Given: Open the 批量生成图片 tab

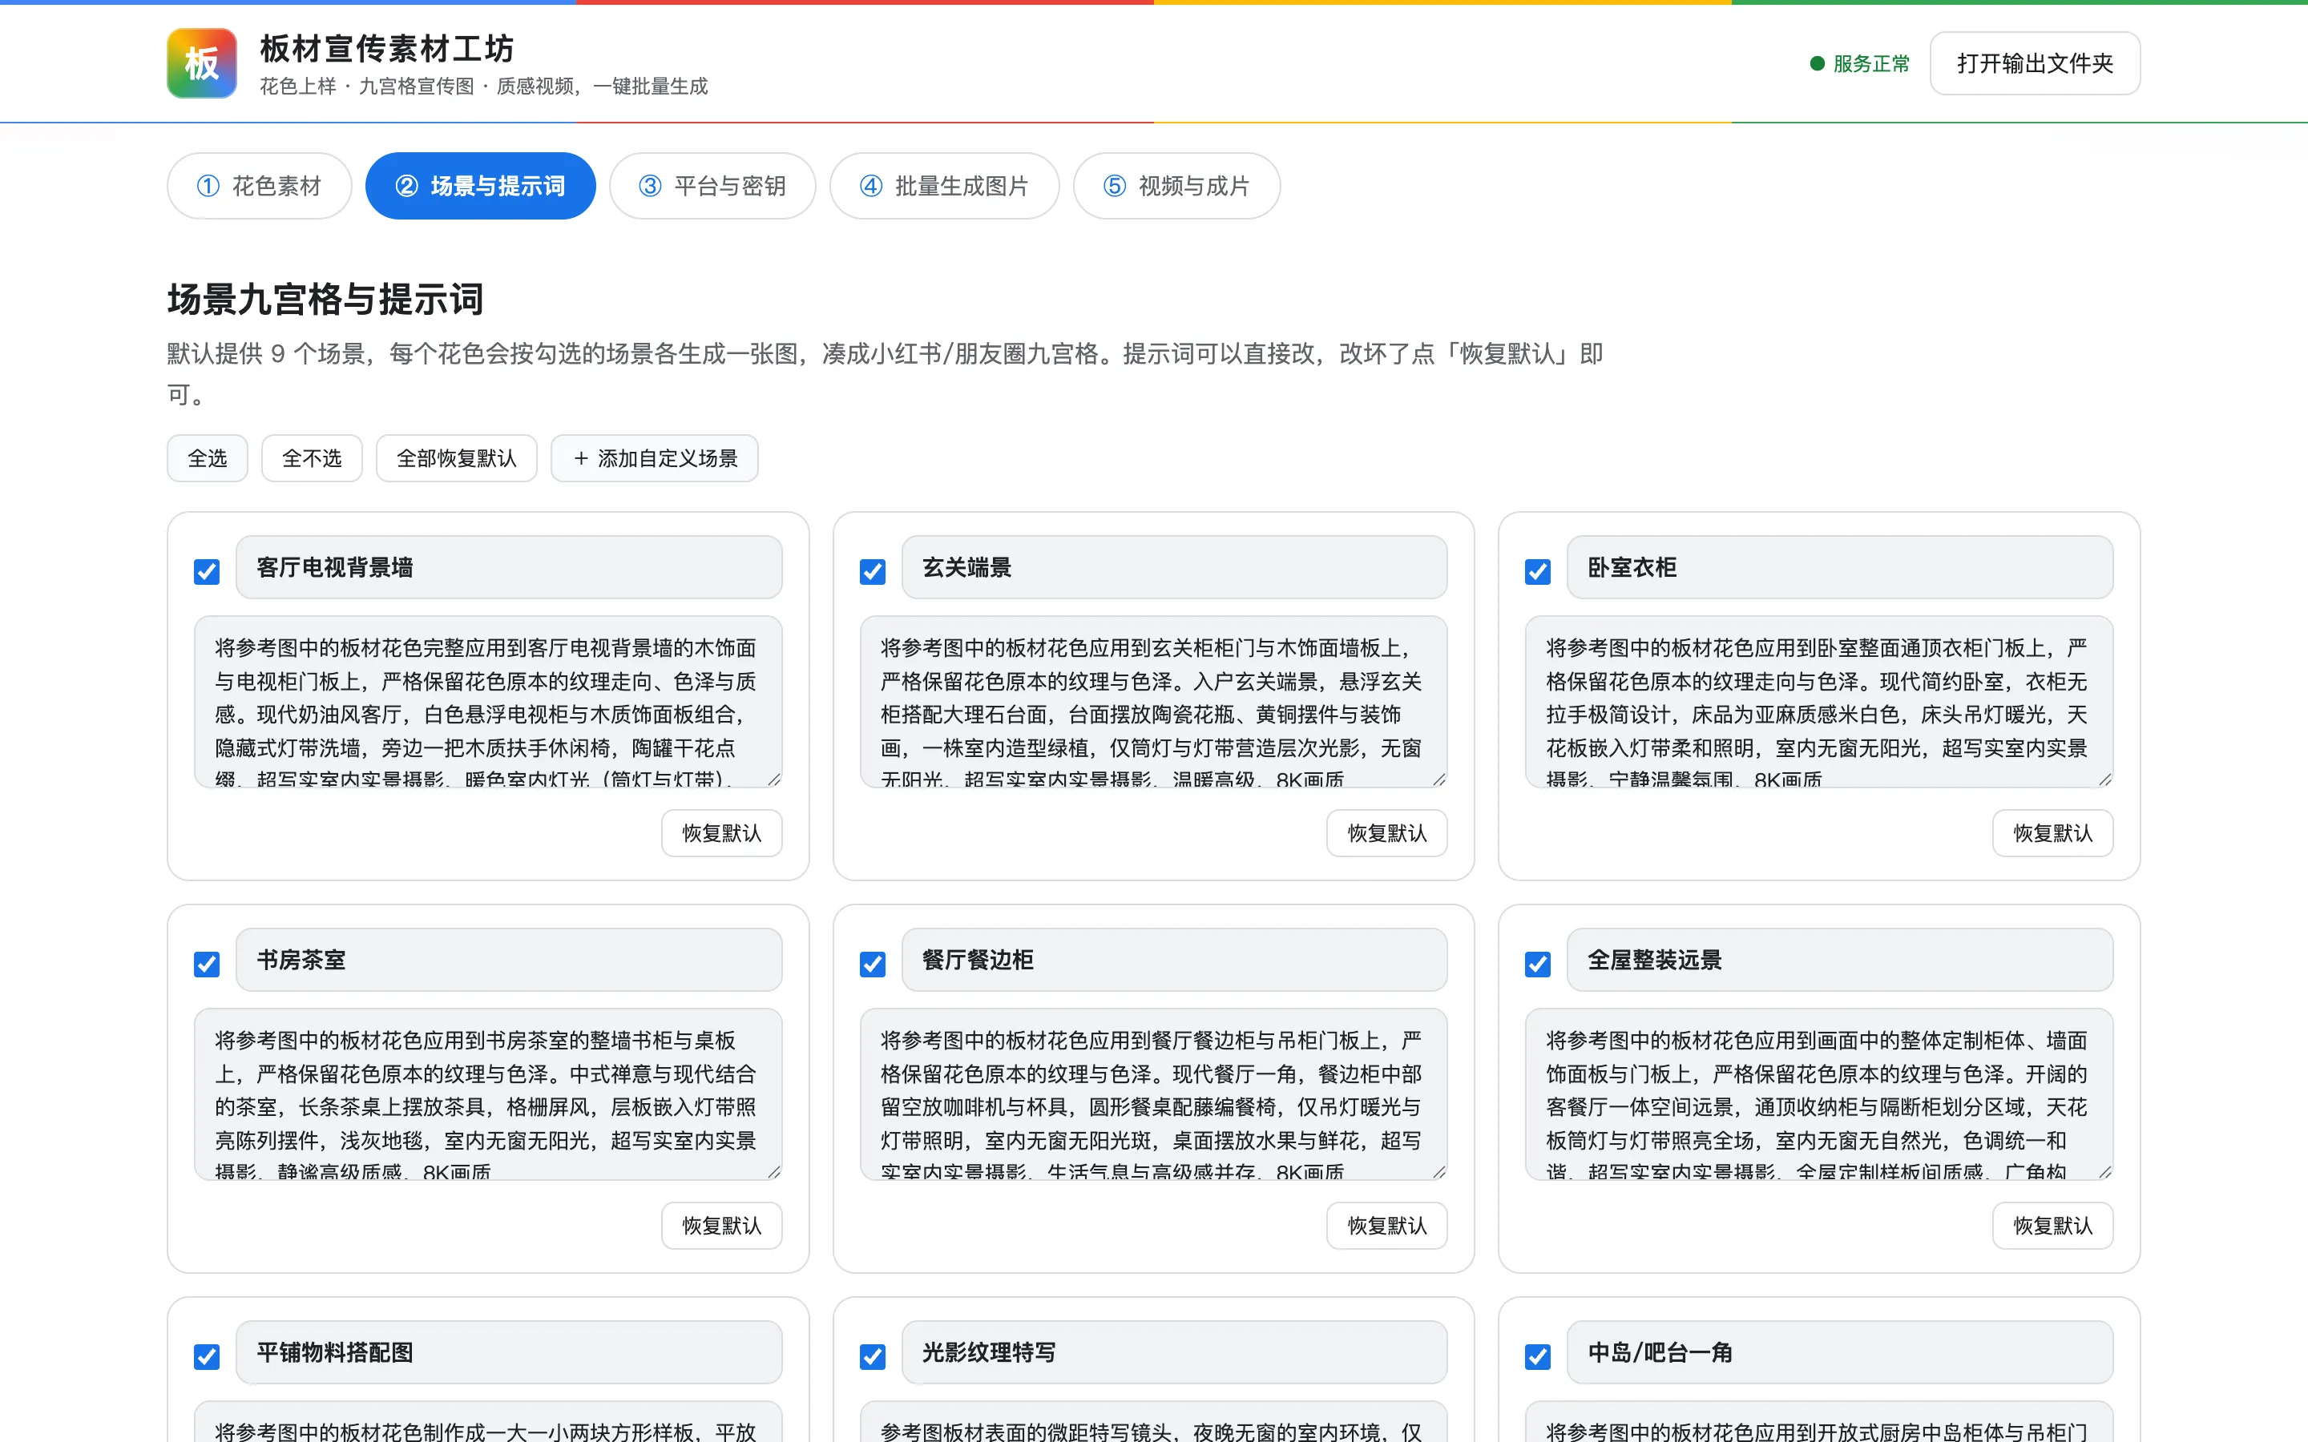Looking at the screenshot, I should click(944, 186).
